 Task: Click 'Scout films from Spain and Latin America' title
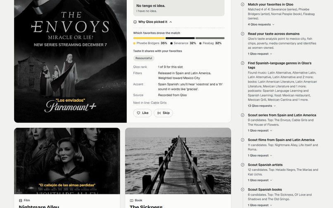click(x=281, y=140)
